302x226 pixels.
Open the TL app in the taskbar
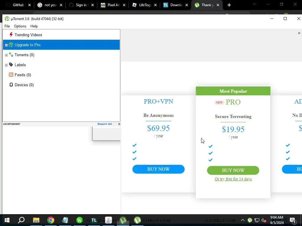click(94, 220)
